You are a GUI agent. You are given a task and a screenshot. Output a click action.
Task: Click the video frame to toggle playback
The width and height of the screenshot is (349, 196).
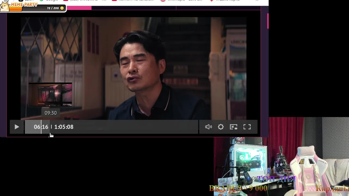pos(134,68)
